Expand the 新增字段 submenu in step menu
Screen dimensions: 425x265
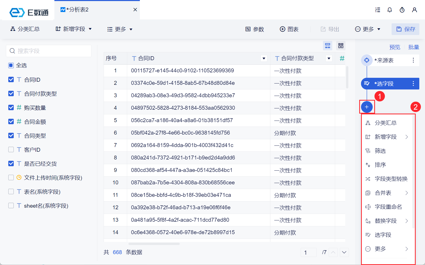pyautogui.click(x=407, y=137)
